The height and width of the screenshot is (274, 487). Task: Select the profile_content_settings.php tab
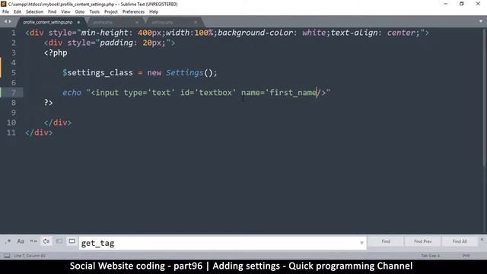pos(47,22)
